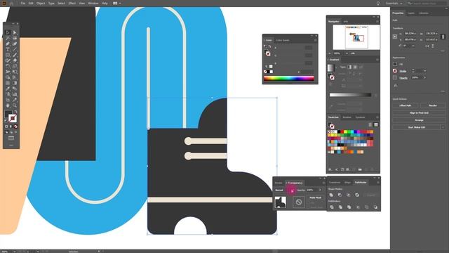449x253 pixels.
Task: Click the Start Global Edit button
Action: (x=417, y=127)
